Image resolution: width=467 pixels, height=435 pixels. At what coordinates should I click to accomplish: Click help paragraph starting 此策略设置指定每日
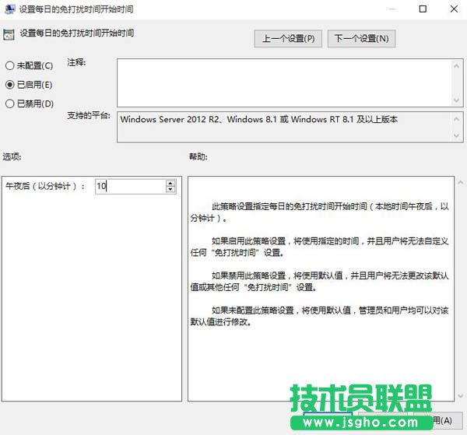tap(320, 212)
